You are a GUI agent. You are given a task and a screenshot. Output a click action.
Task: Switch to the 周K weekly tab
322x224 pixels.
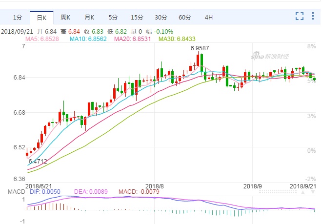pos(65,18)
